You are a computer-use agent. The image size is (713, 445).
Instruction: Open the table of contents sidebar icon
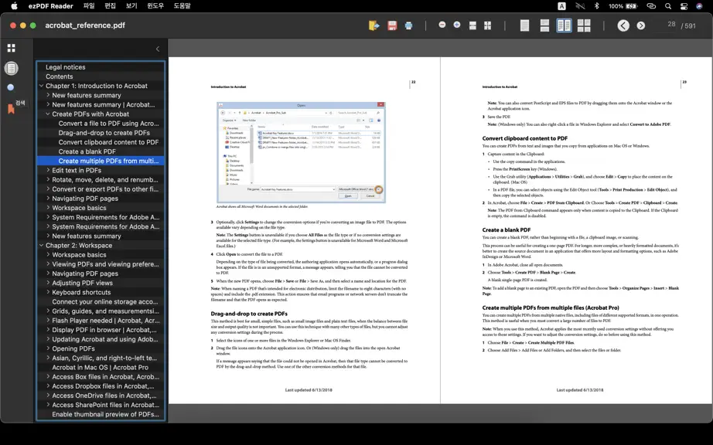[12, 68]
